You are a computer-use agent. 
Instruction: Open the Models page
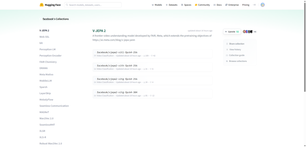[x=157, y=5]
